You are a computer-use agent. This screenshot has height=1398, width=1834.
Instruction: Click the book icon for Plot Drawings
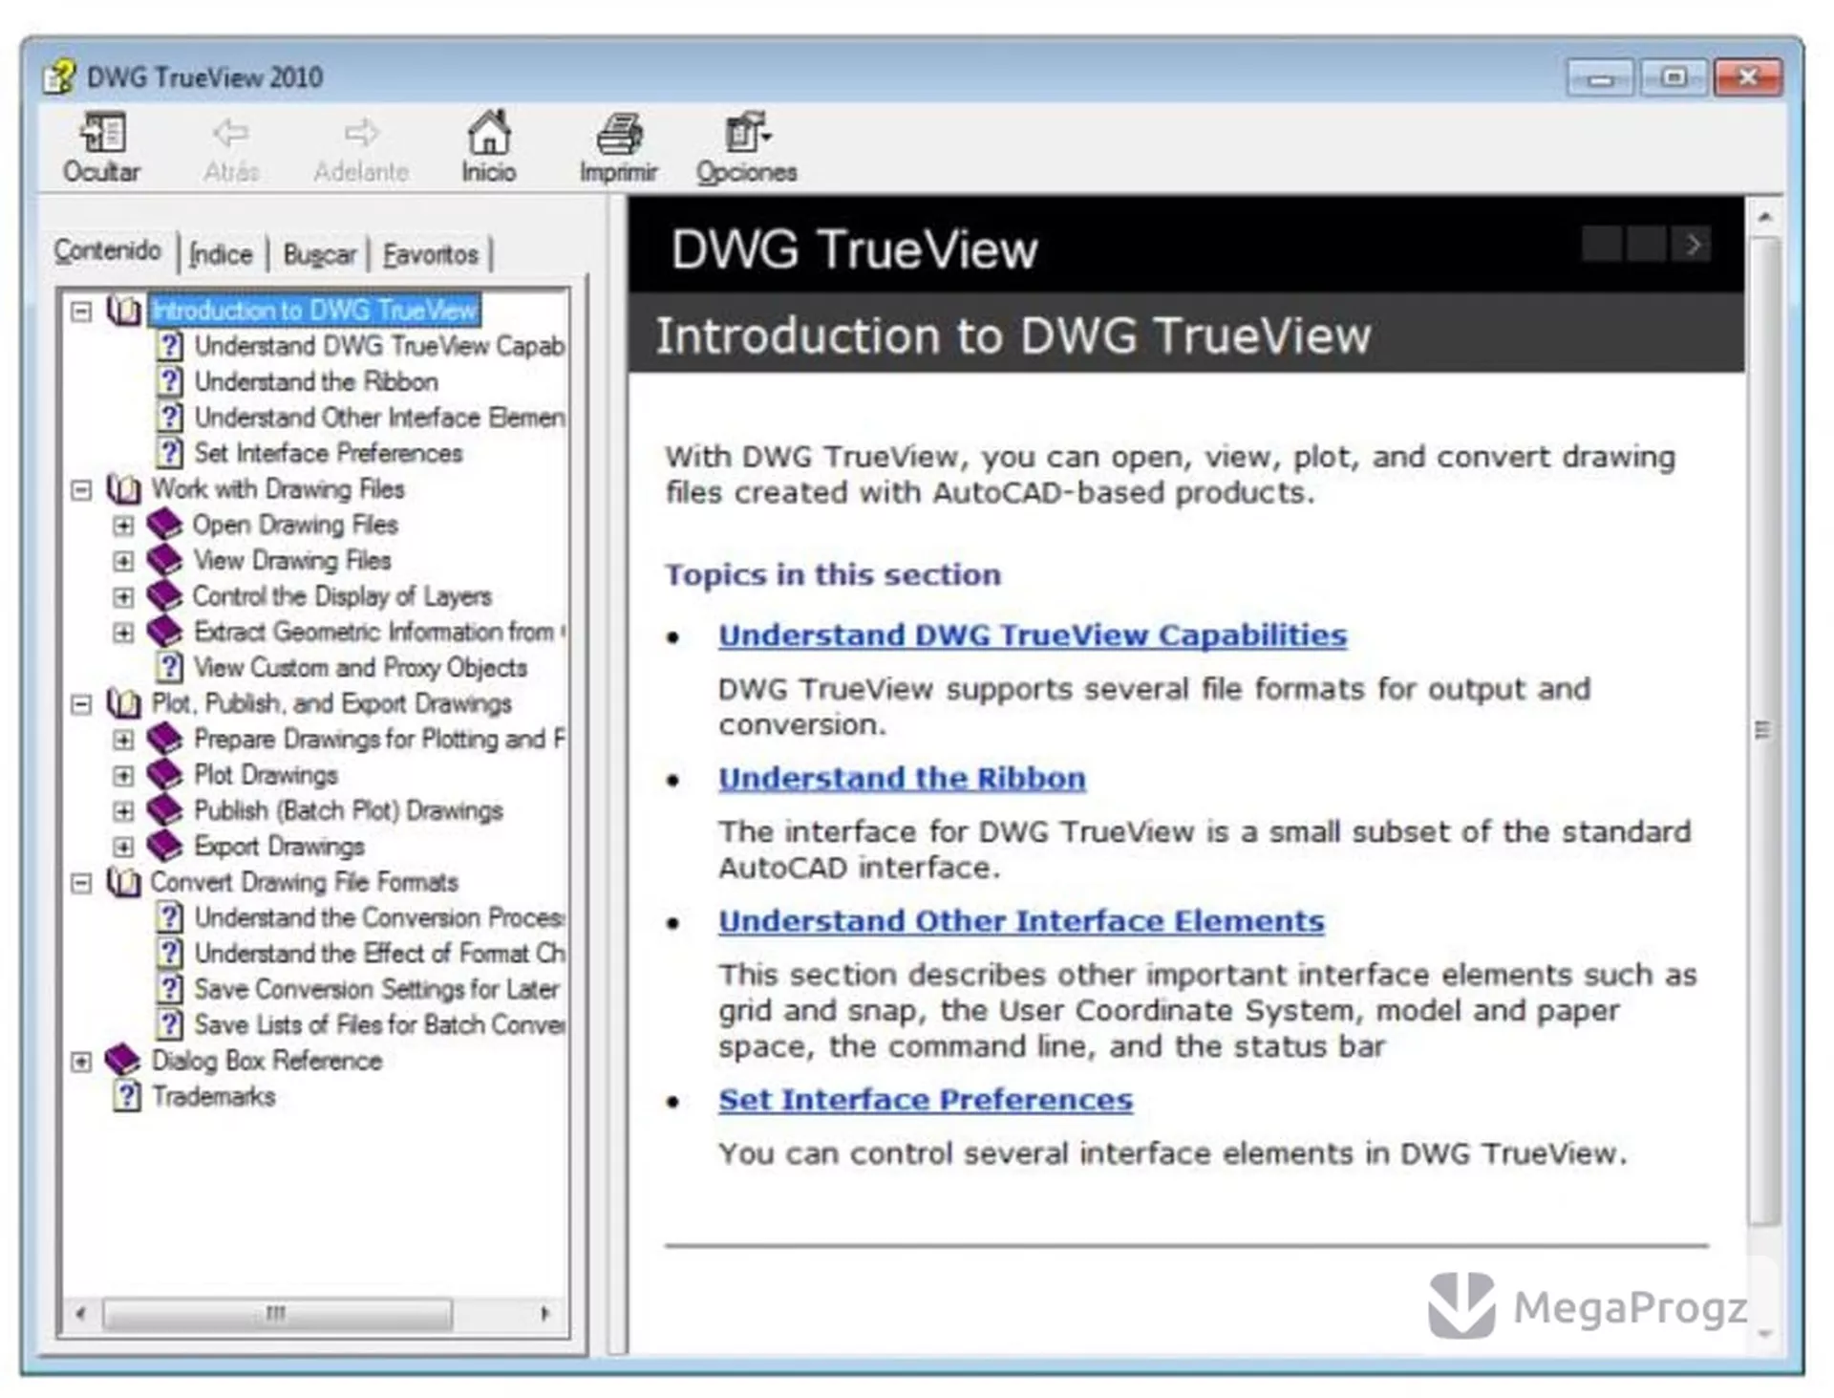pyautogui.click(x=164, y=775)
